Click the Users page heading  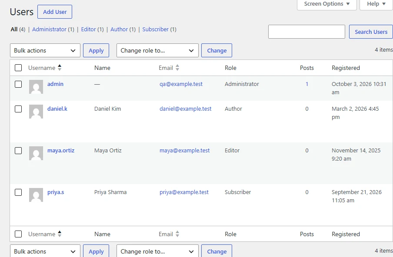(x=22, y=12)
